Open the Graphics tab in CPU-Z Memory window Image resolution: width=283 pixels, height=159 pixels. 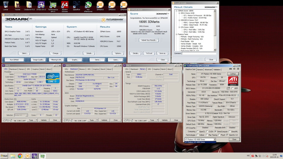click(156, 69)
